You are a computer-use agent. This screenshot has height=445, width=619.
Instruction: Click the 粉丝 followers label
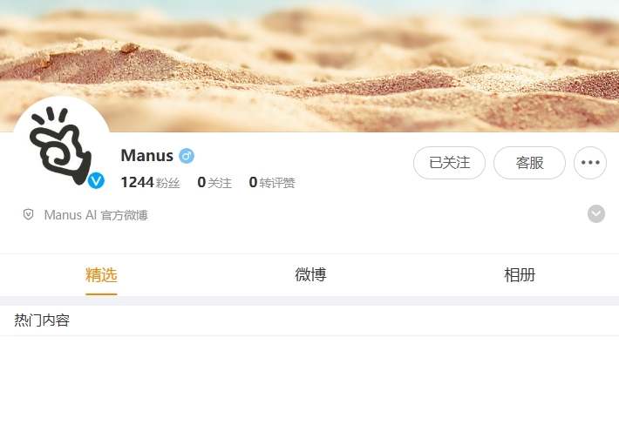point(168,183)
